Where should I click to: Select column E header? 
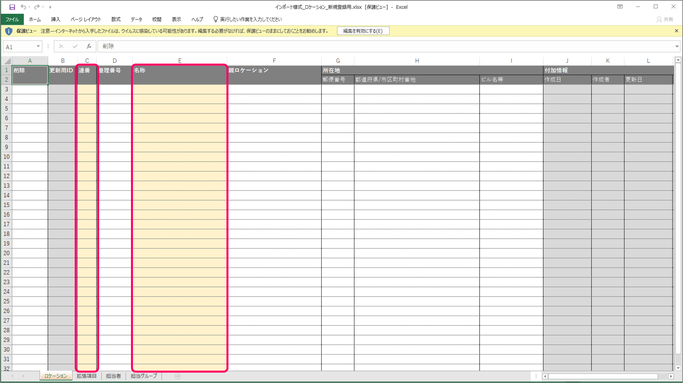pyautogui.click(x=180, y=61)
